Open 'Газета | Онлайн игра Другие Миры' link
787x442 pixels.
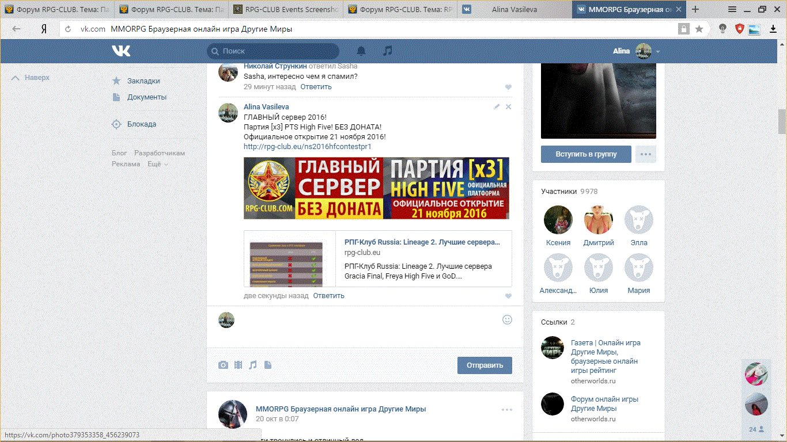click(x=606, y=357)
